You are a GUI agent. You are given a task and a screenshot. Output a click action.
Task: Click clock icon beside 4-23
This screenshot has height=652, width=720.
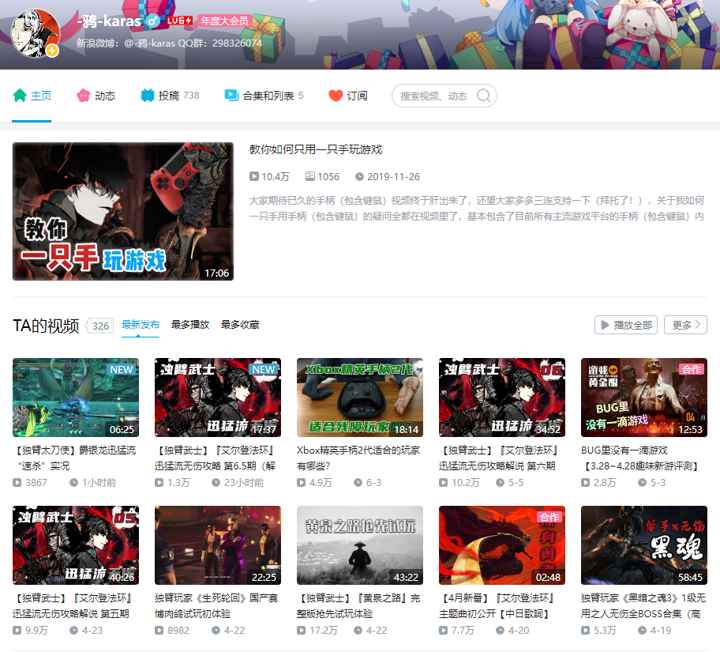pos(73,631)
